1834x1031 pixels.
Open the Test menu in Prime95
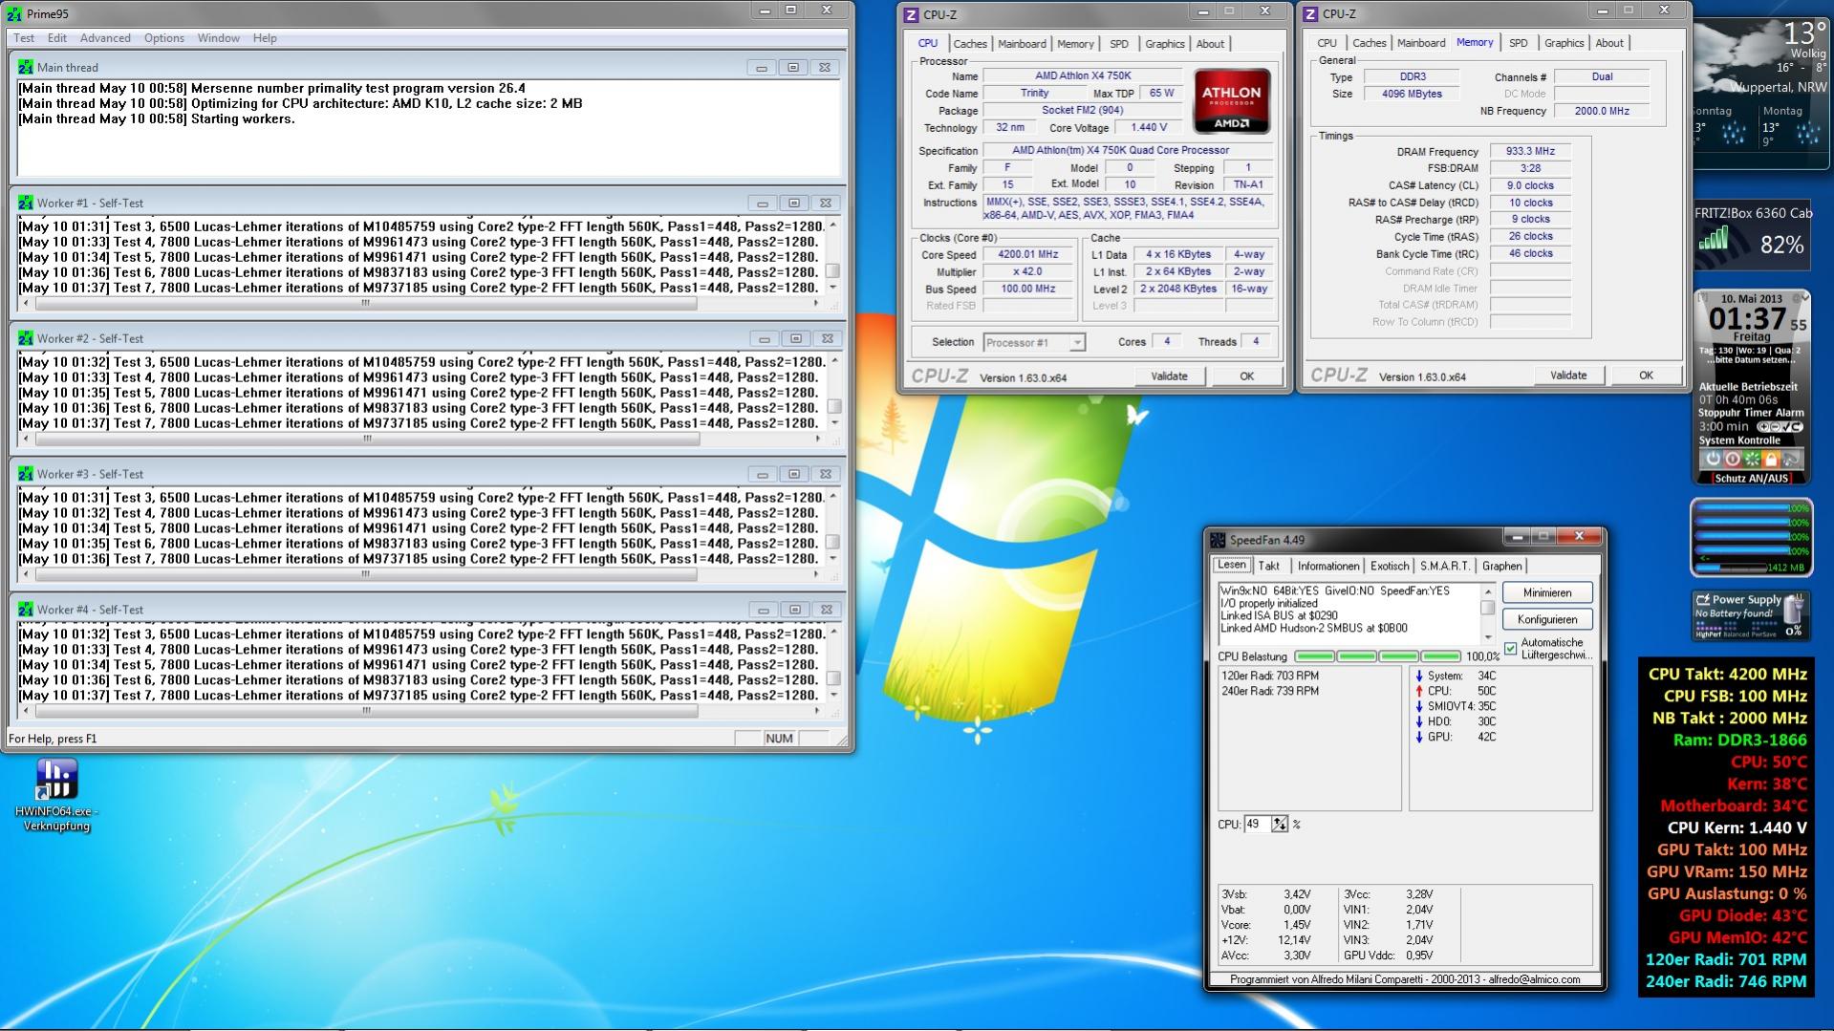tap(24, 38)
